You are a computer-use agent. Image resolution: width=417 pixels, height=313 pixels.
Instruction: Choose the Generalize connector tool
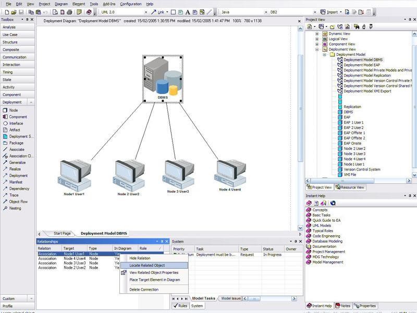(x=17, y=162)
